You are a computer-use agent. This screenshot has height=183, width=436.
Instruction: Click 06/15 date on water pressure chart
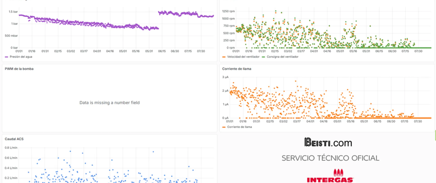click(x=162, y=51)
